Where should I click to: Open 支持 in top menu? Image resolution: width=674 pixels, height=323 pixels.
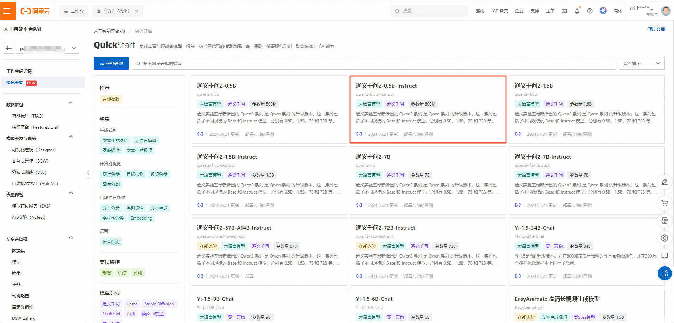pos(535,11)
